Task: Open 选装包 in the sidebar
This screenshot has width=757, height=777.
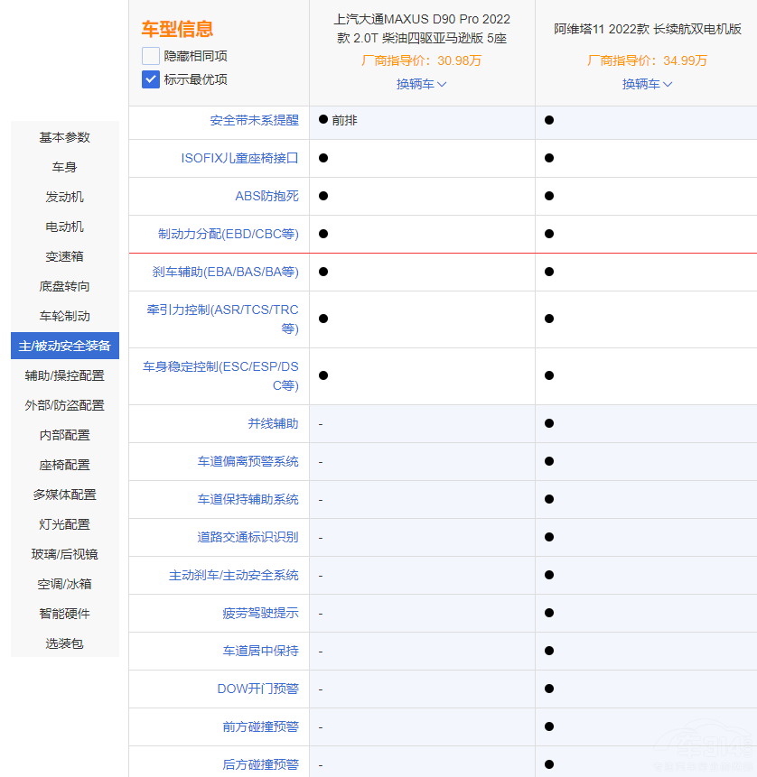Action: tap(65, 643)
